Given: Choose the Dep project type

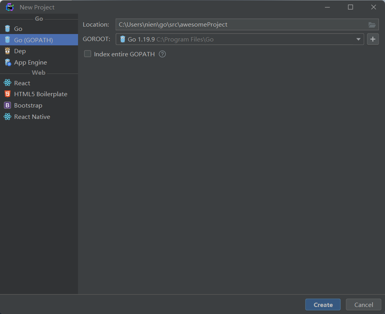Looking at the screenshot, I should [x=39, y=51].
